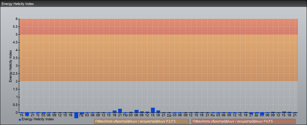The width and height of the screenshot is (307, 125).
Task: Click the Τε day label on axis
Action: tap(38, 115)
